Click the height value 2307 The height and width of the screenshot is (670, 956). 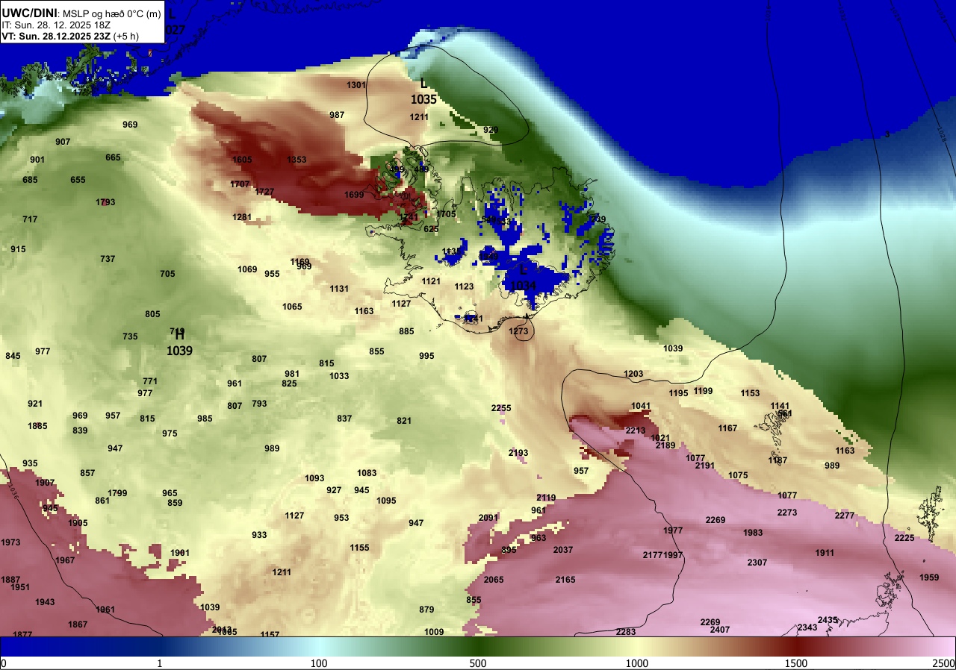coord(757,563)
